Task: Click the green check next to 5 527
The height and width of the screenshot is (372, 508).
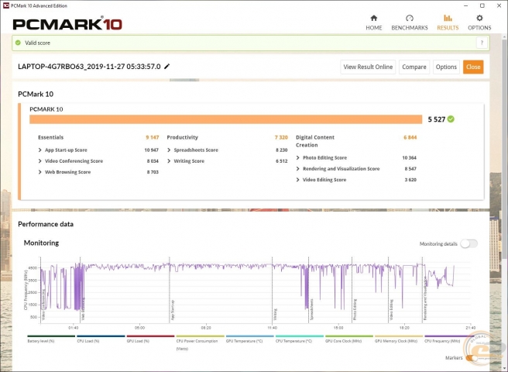Action: 451,119
